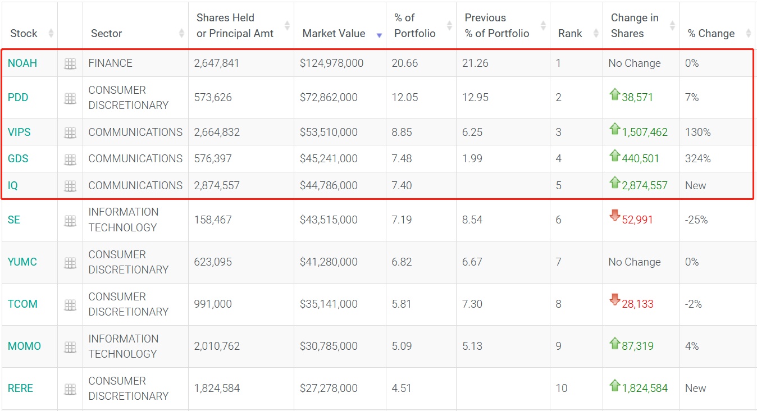Sort by % Change column

(711, 34)
